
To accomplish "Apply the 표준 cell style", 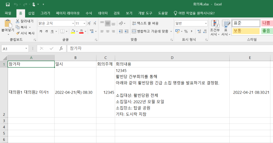I will coord(246,23).
